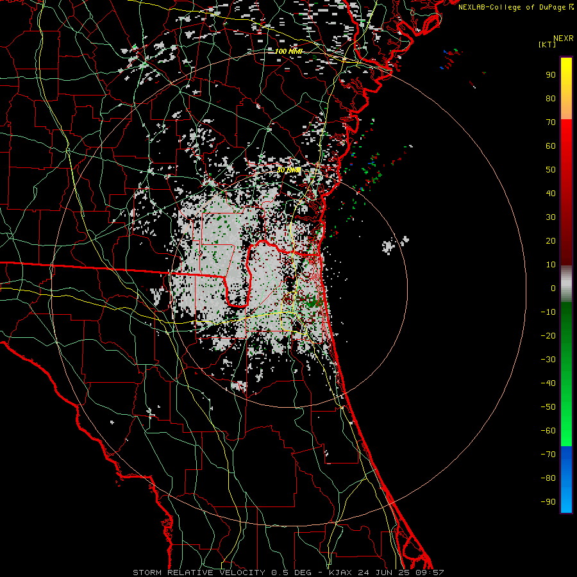Select the 50 NMI range ring label

(288, 171)
